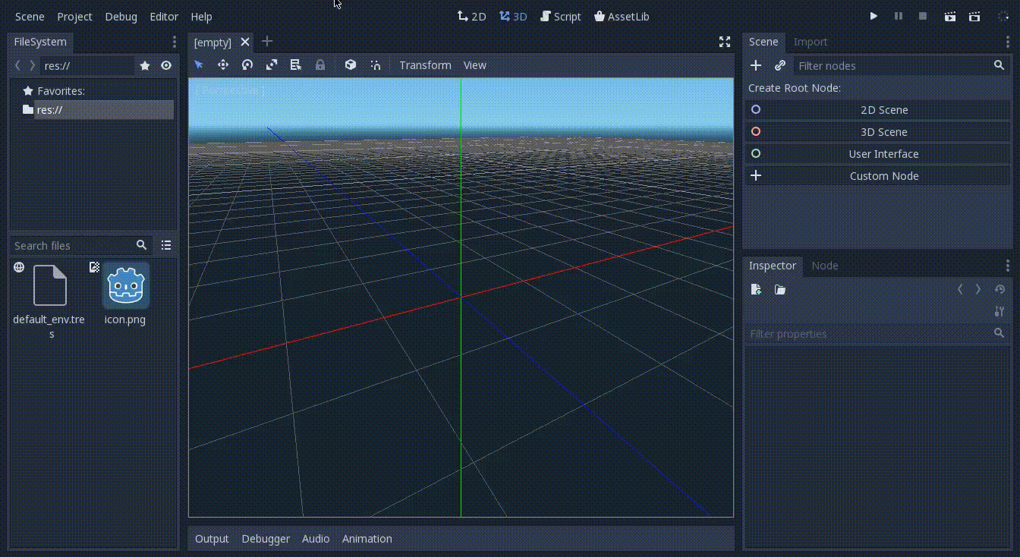Switch to the Node tab

(x=825, y=266)
